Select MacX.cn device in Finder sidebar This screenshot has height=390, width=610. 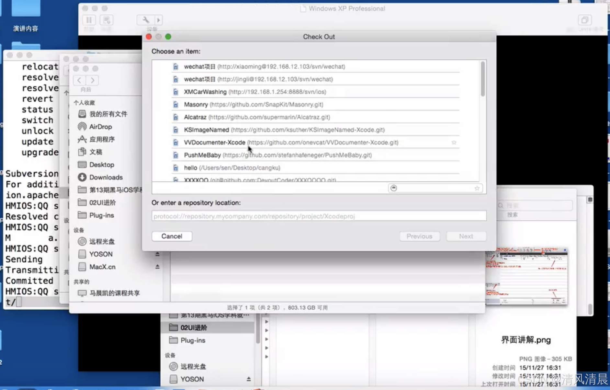click(97, 267)
